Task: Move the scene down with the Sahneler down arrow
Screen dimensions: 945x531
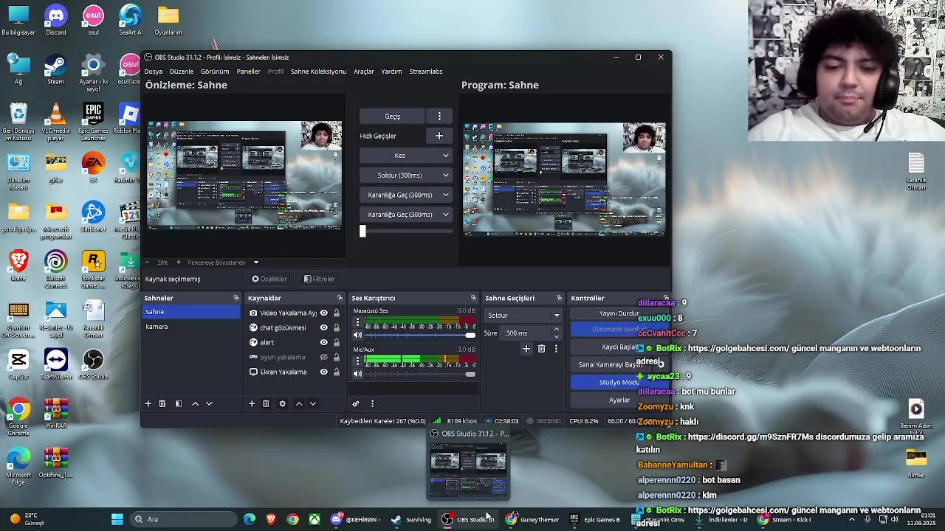Action: (209, 403)
